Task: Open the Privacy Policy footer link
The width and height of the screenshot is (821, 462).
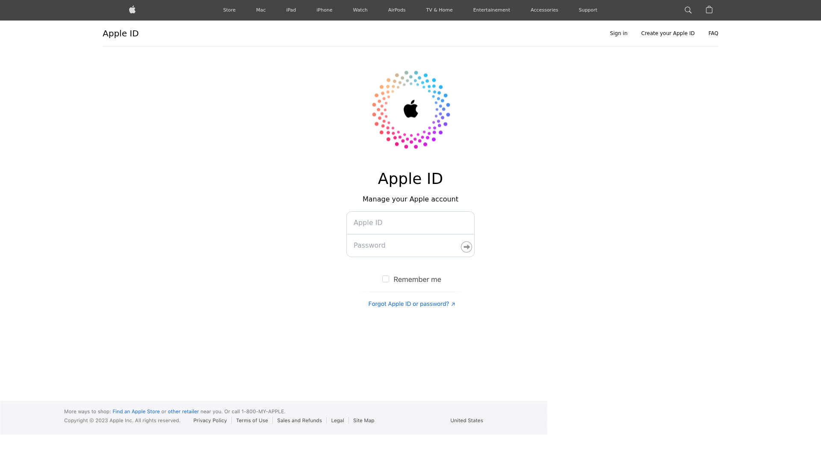Action: (x=210, y=421)
